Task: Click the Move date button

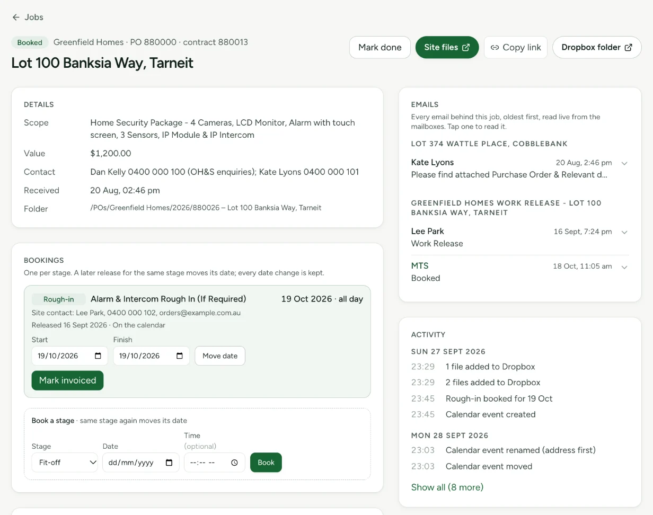Action: 220,356
